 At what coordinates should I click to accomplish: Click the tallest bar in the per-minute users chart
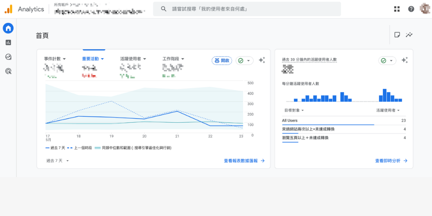coord(384,95)
